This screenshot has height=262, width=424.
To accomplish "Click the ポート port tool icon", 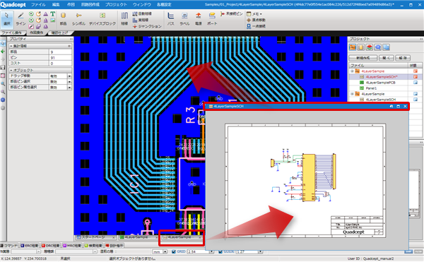I will pos(212,19).
